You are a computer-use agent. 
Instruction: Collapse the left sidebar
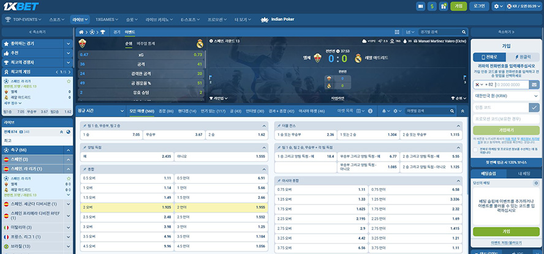(37, 32)
